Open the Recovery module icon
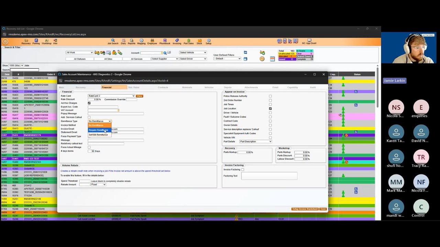 click(26, 42)
